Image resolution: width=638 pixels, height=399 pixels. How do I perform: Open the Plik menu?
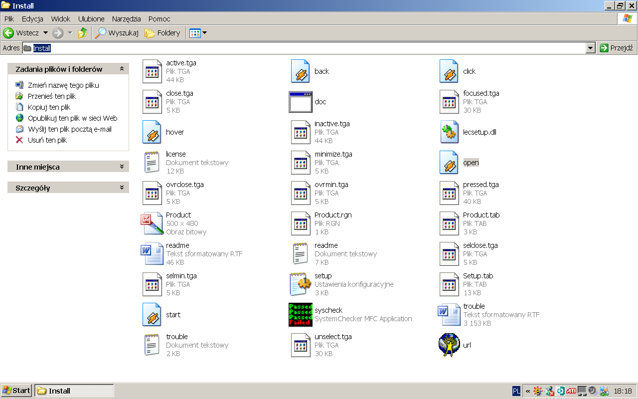[x=9, y=19]
